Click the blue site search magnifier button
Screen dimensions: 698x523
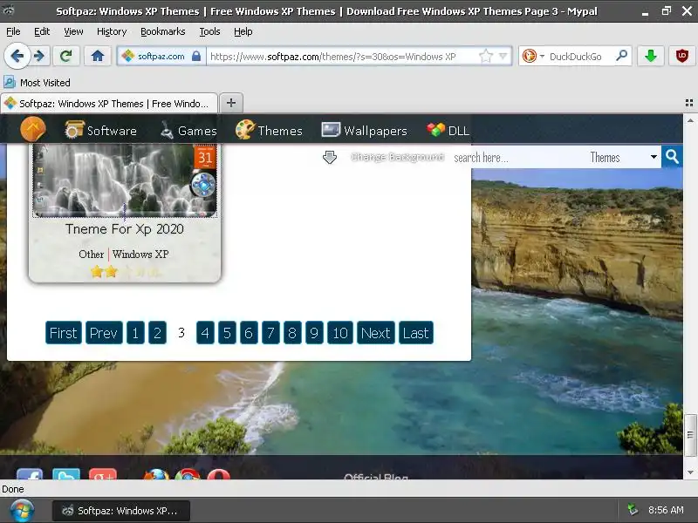click(672, 157)
